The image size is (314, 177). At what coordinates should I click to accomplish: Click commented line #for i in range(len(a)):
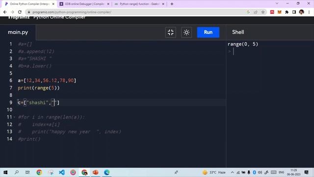pyautogui.click(x=51, y=117)
